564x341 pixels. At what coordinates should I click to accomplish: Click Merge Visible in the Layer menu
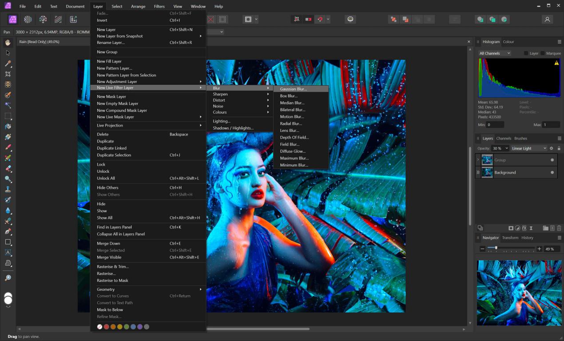(109, 258)
